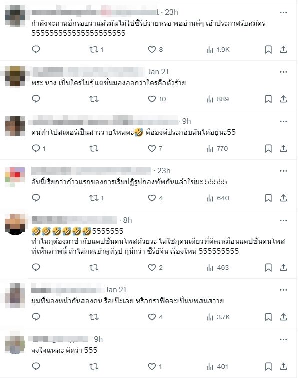This screenshot has width=298, height=378.
Task: Retweet the tweet with 640 views
Action: click(94, 198)
